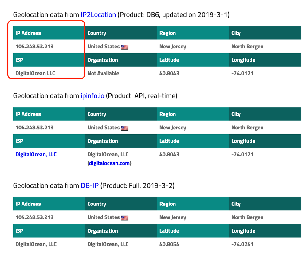Image resolution: width=307 pixels, height=256 pixels.
Task: Click 'United States' in IP2Location table
Action: 103,47
